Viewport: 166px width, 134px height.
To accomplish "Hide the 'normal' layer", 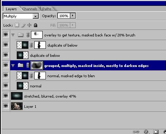I will point(5,86).
